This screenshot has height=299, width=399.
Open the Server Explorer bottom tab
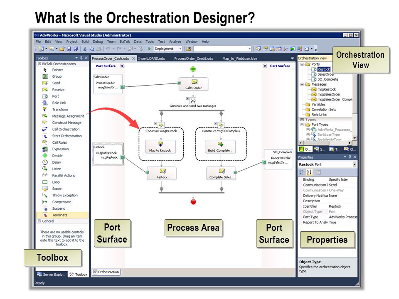tap(51, 274)
